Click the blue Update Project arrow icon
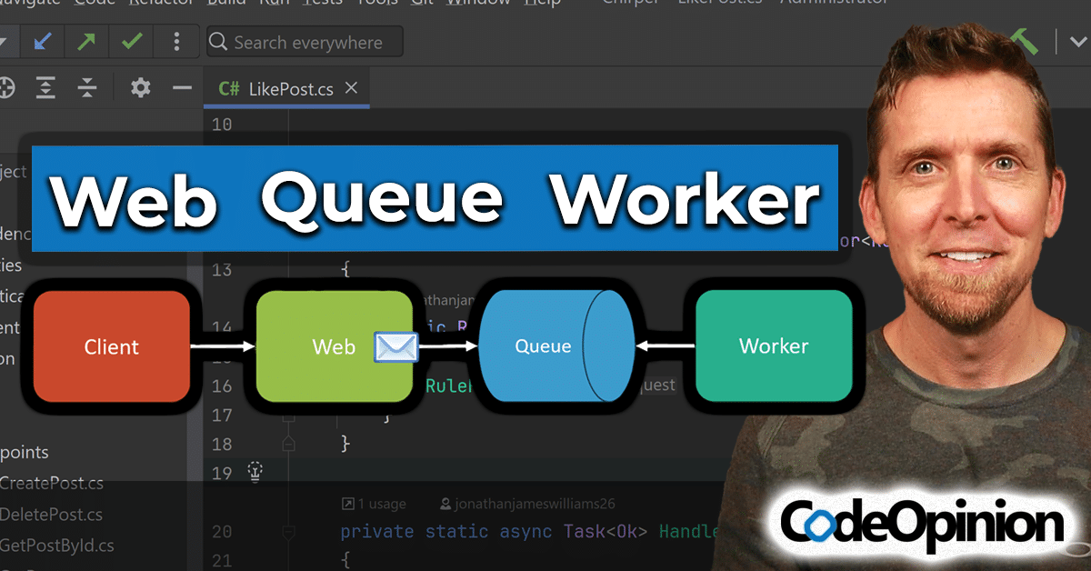This screenshot has height=571, width=1091. point(41,42)
